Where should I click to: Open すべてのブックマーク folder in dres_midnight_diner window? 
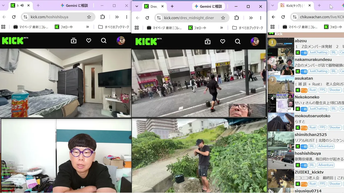[248, 28]
